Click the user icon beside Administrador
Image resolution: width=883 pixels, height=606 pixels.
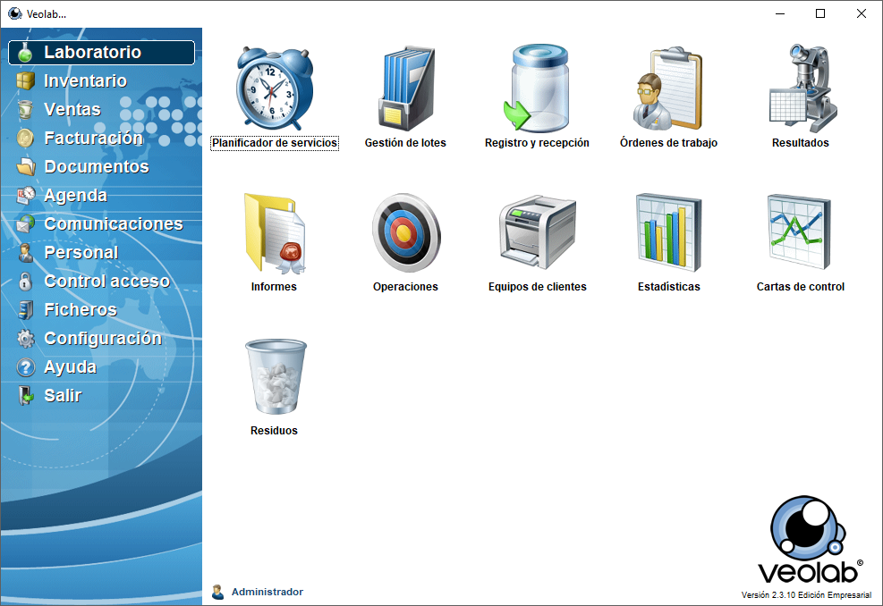pyautogui.click(x=217, y=592)
